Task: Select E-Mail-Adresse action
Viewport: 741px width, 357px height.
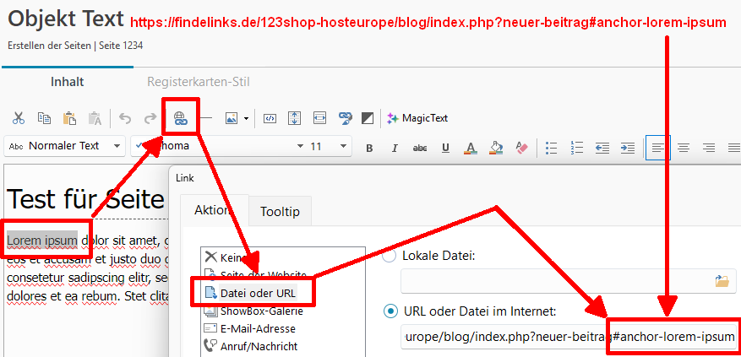Action: coord(249,328)
